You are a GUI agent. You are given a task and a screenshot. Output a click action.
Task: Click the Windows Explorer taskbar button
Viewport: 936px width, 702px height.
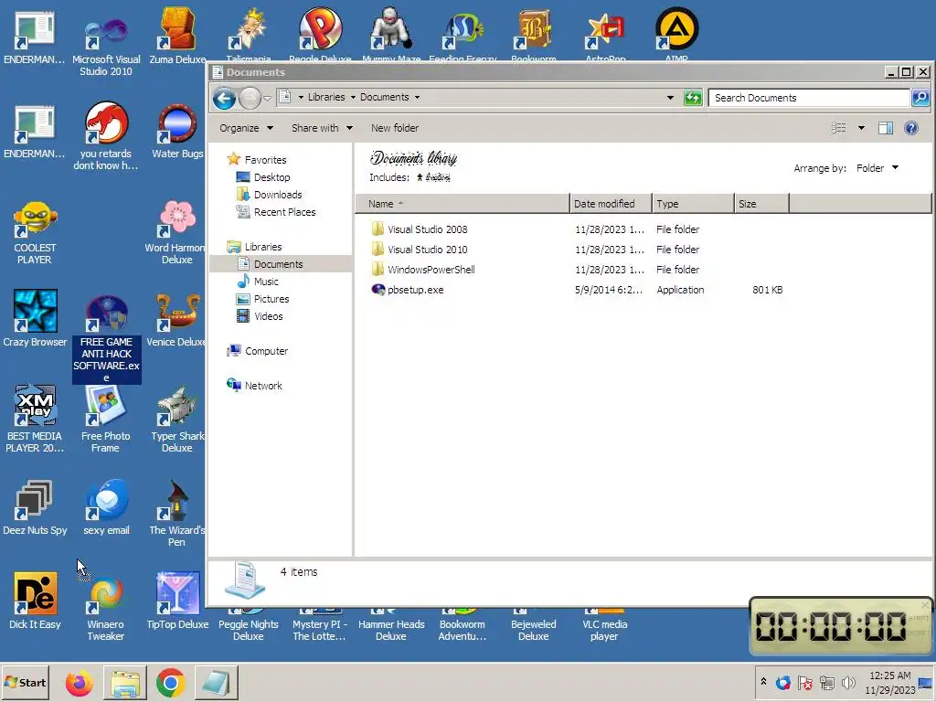pos(124,683)
